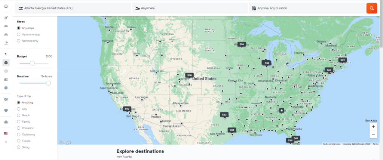This screenshot has height=160, width=383.
Task: Open the Anytime, Any Duration date field
Action: tap(307, 8)
